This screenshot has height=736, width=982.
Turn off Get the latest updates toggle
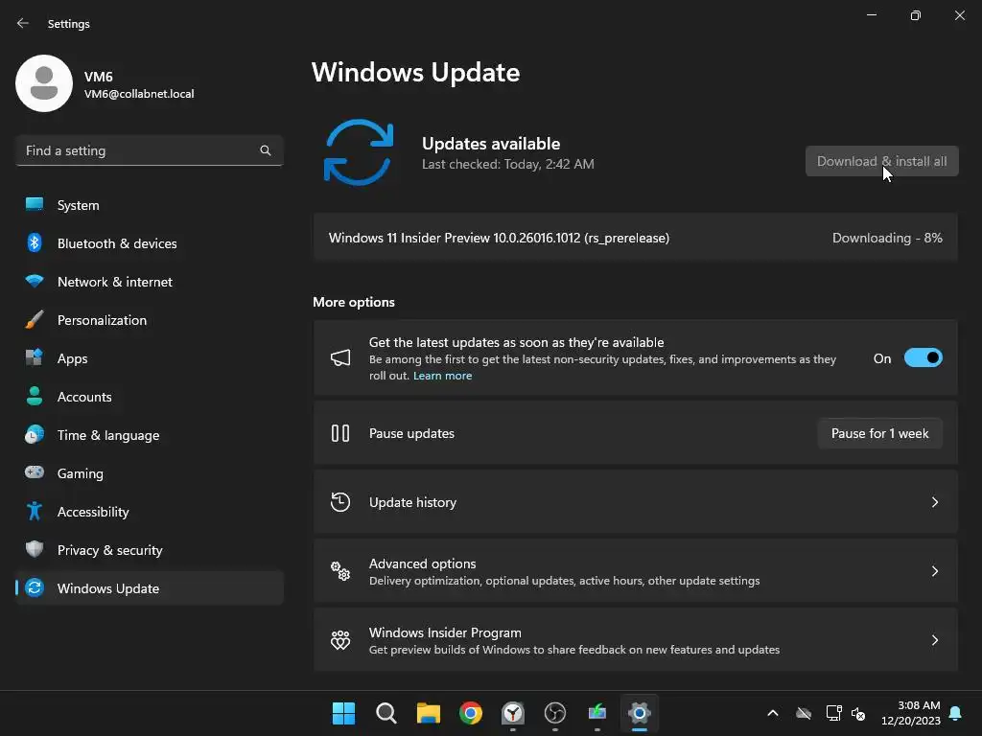(924, 358)
